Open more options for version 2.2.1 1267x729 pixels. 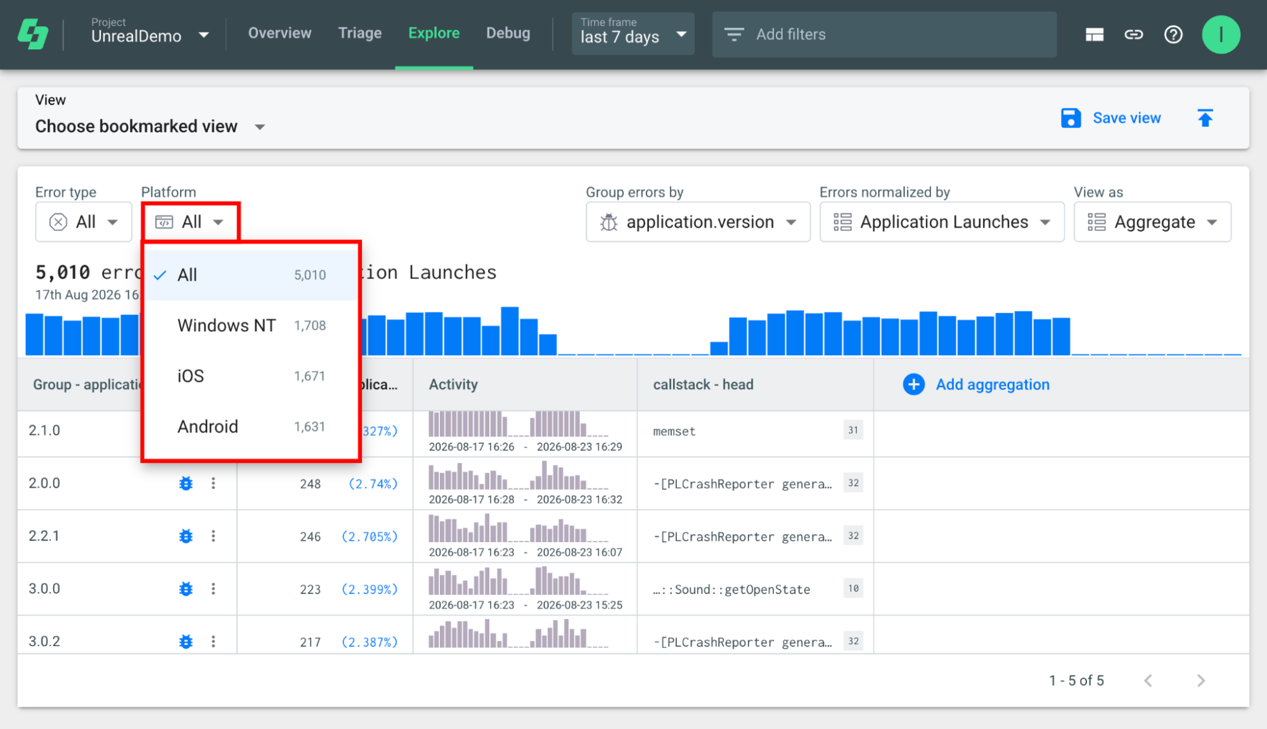(x=214, y=536)
